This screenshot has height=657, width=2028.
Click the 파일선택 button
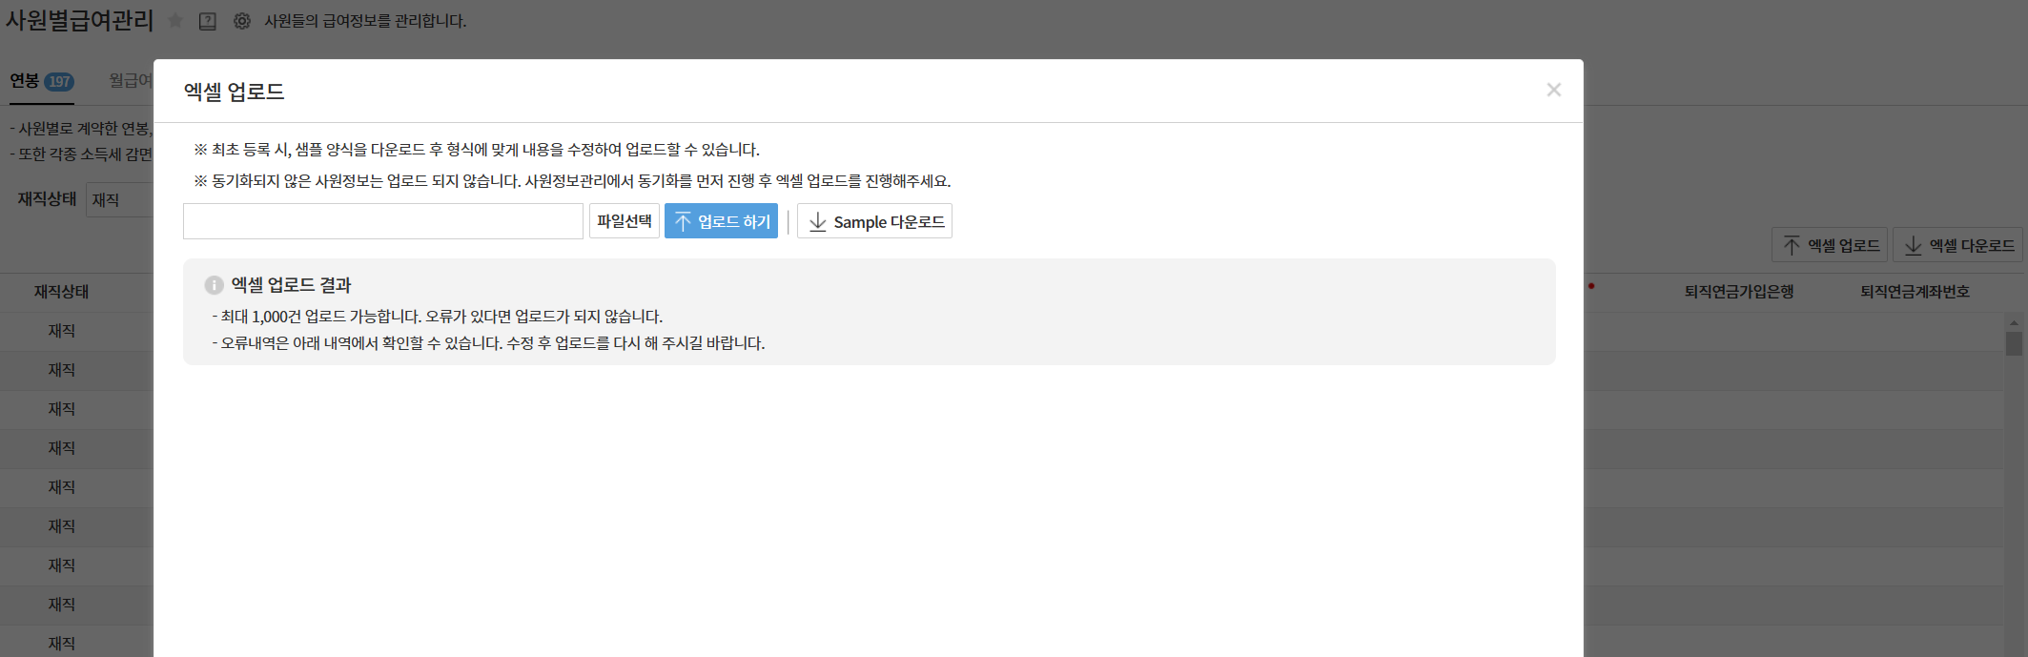pyautogui.click(x=624, y=221)
